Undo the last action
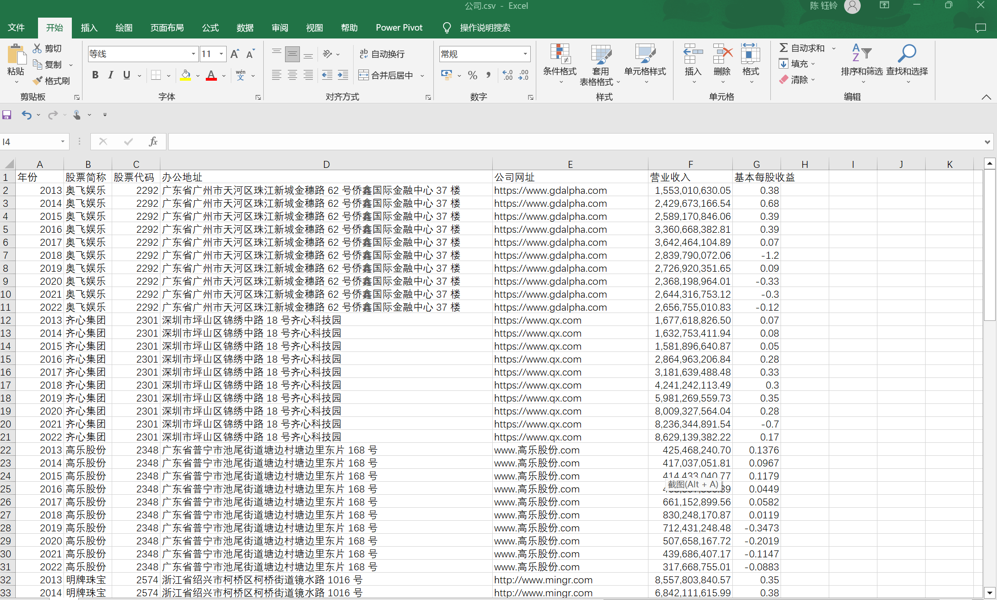This screenshot has height=600, width=997. pos(26,115)
